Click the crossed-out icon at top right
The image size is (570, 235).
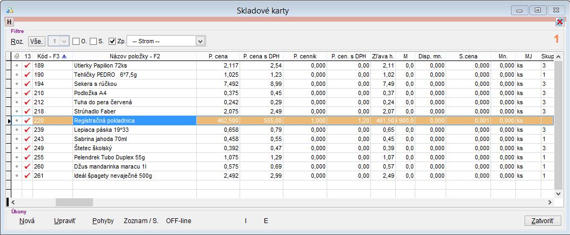559,22
